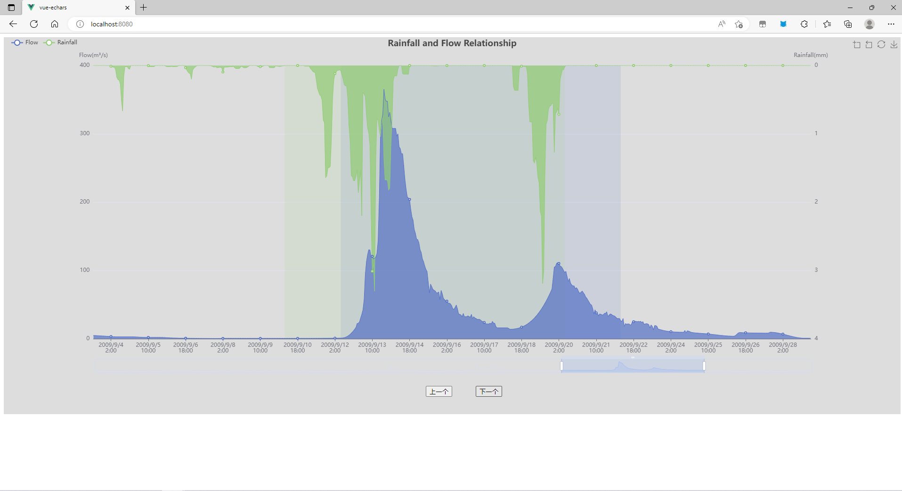Close the vue-echars tab
Screen dimensions: 902x491
point(127,8)
